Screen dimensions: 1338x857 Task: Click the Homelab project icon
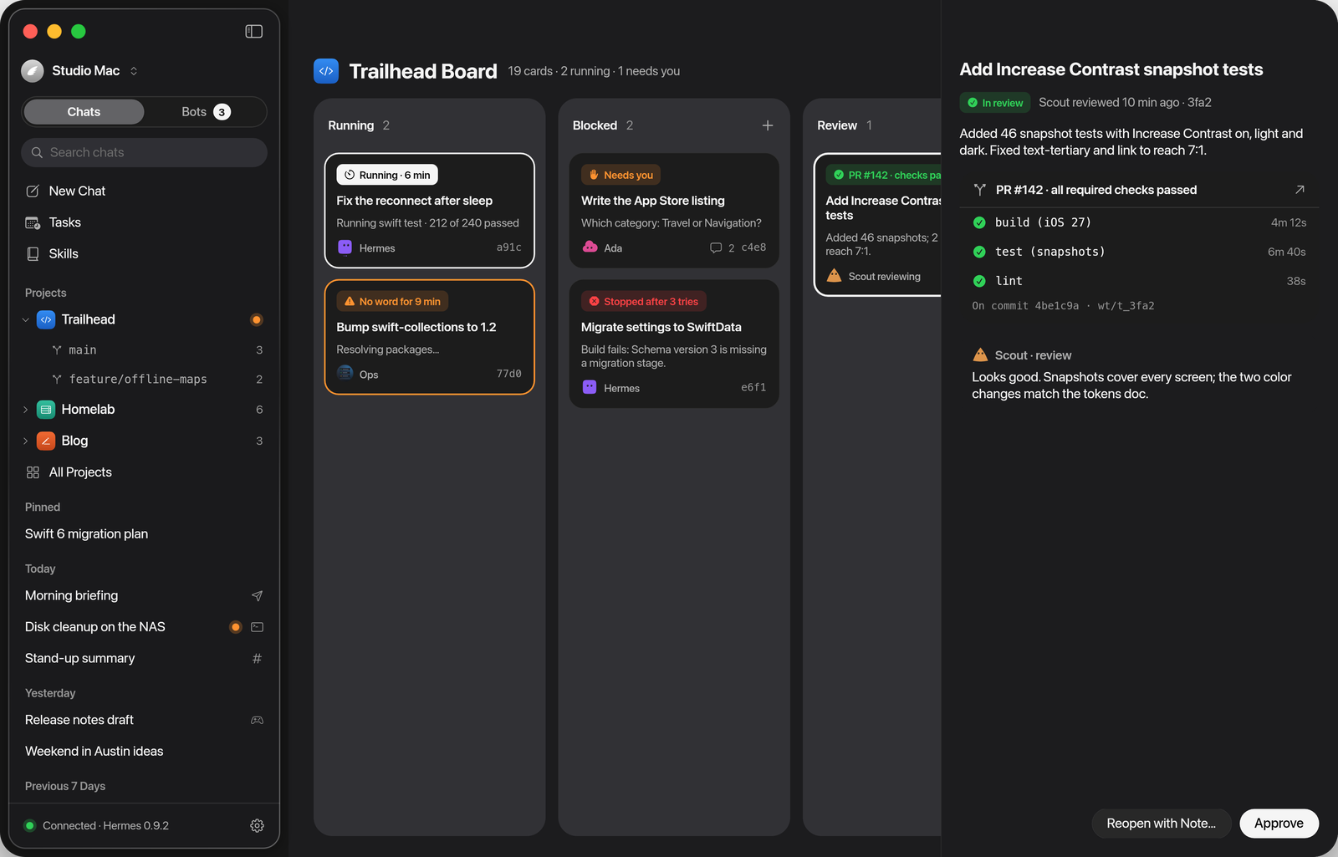46,409
